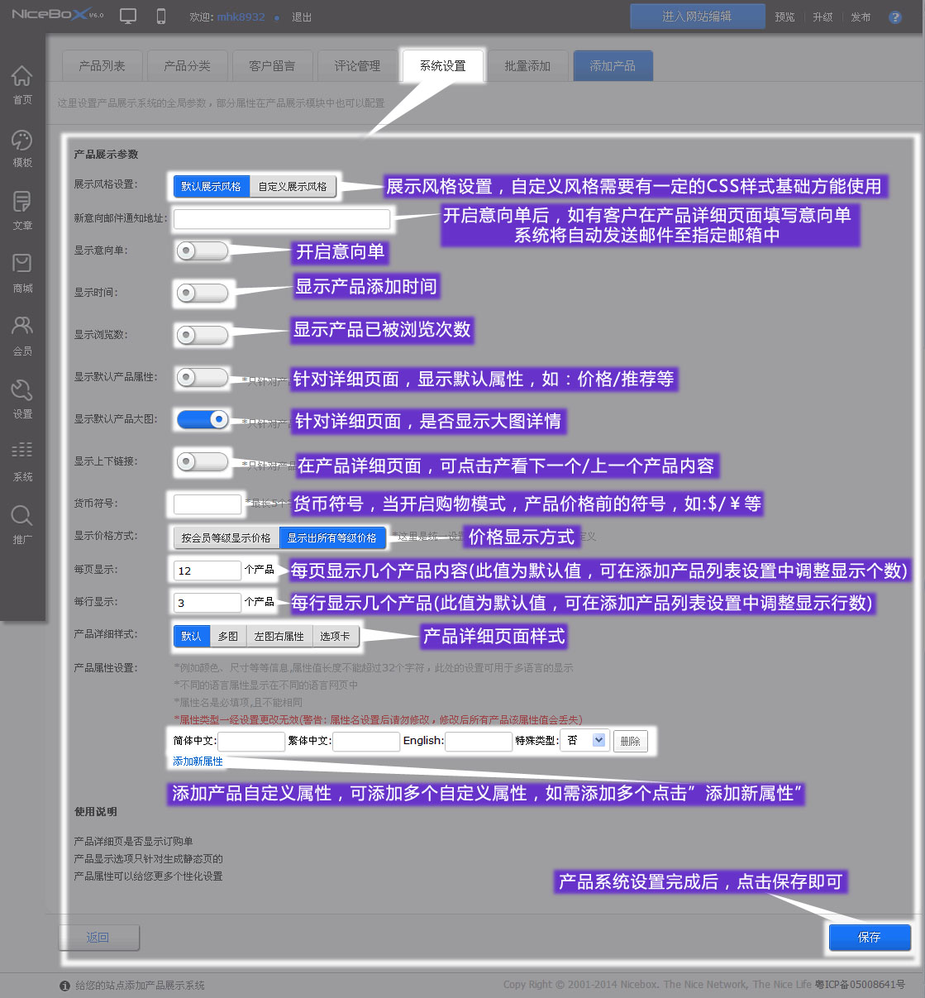Image resolution: width=925 pixels, height=998 pixels.
Task: Select the 文章 article icon in sidebar
Action: tap(22, 202)
